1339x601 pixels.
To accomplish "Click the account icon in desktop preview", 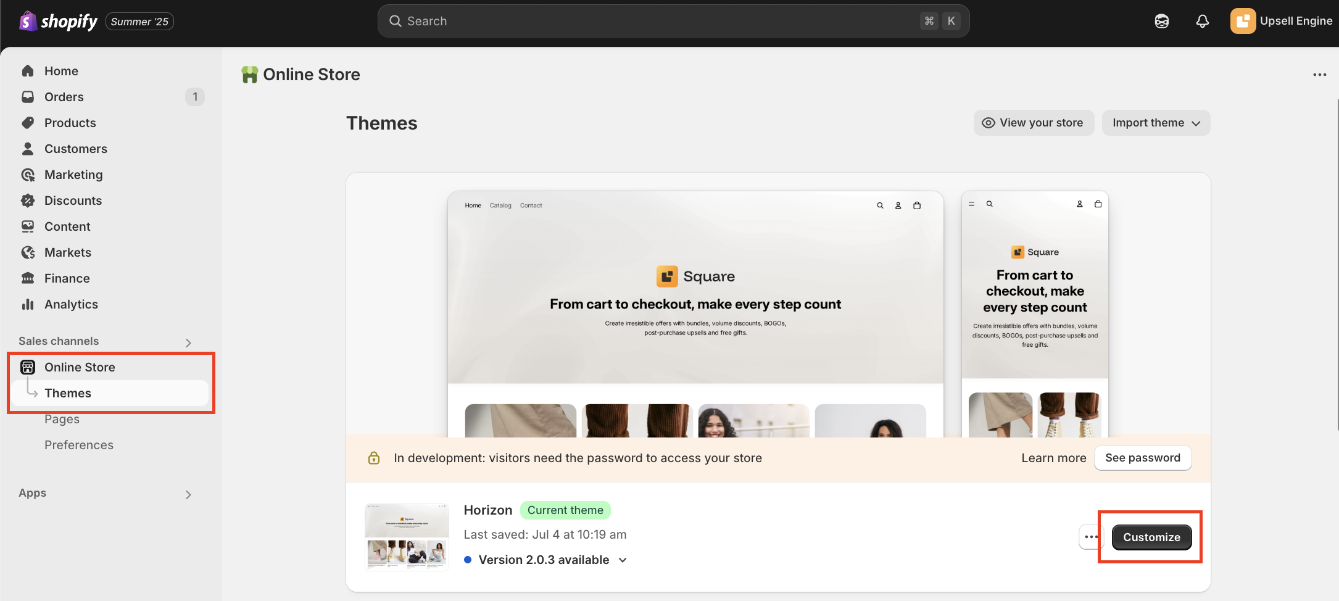I will 898,205.
